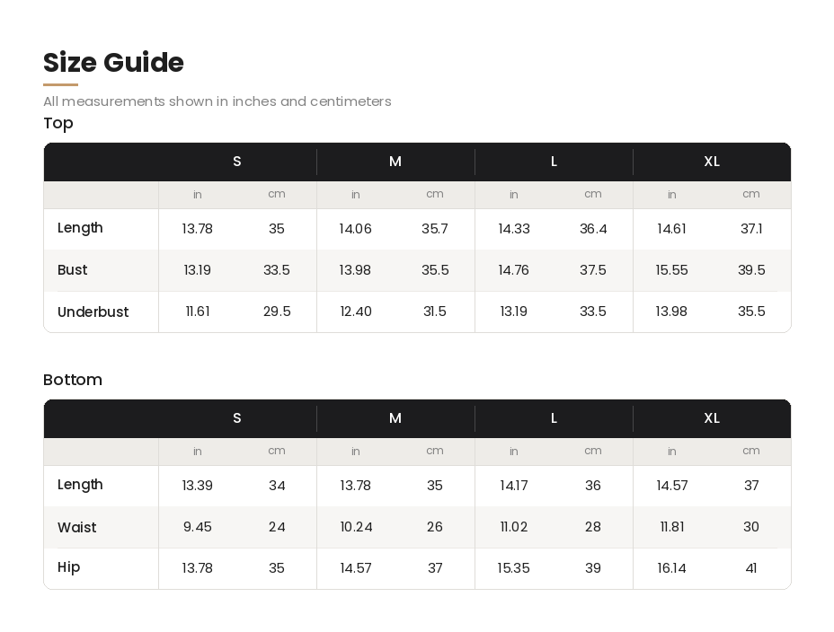Select the S header in Bottom table
Viewport: 834px width, 632px height.
tap(237, 418)
